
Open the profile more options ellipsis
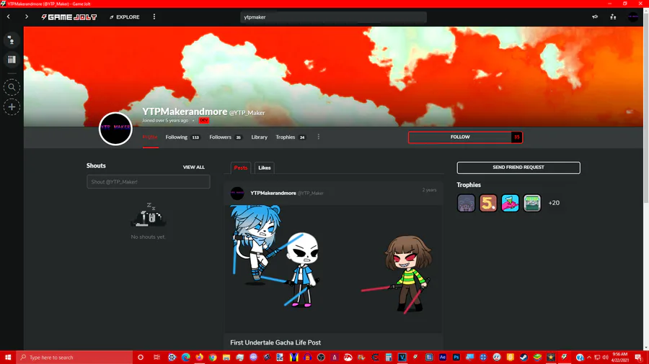click(318, 137)
